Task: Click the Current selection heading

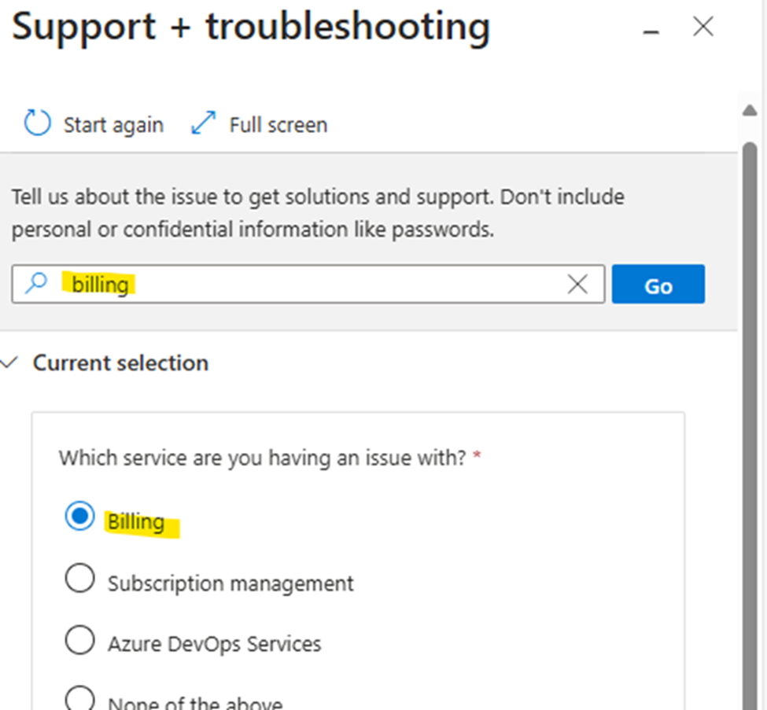Action: 120,362
